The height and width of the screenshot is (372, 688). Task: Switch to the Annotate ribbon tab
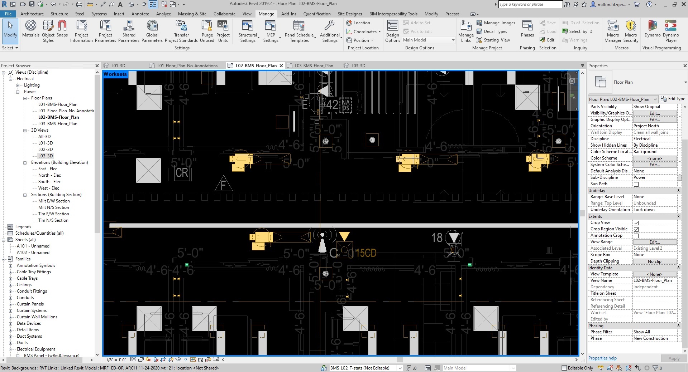pos(140,14)
